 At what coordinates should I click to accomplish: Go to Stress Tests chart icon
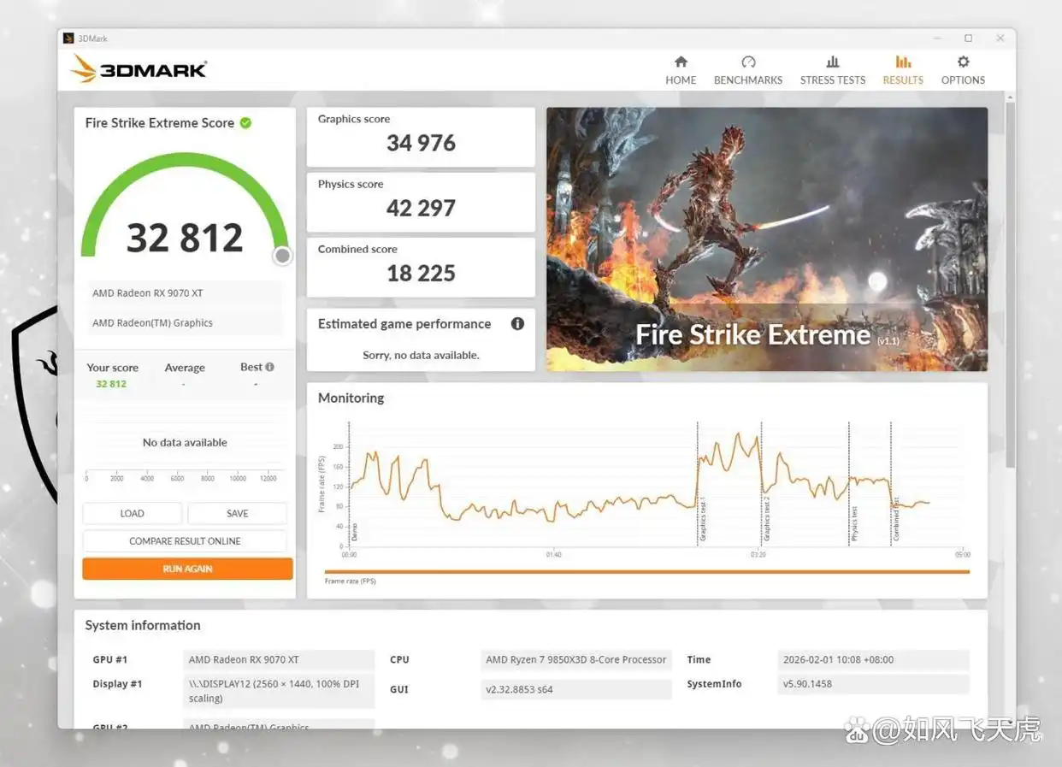click(833, 62)
